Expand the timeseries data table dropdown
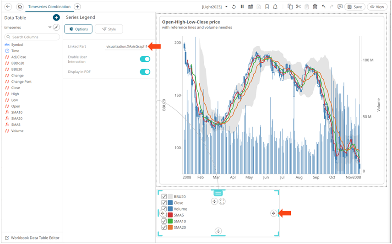The image size is (392, 244). (x=49, y=27)
